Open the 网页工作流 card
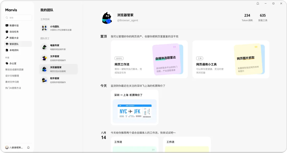 pos(149,59)
